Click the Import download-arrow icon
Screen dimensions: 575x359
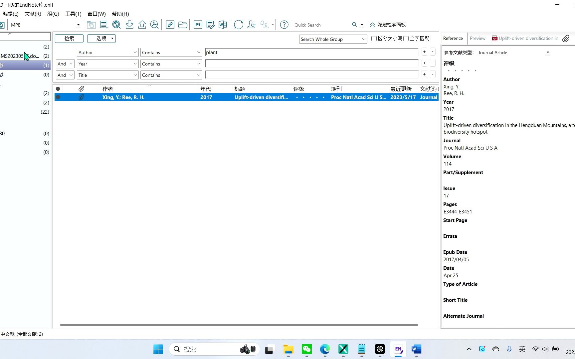point(129,25)
